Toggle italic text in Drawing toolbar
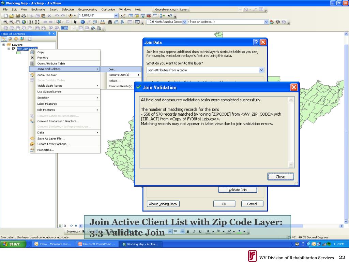 click(x=194, y=232)
